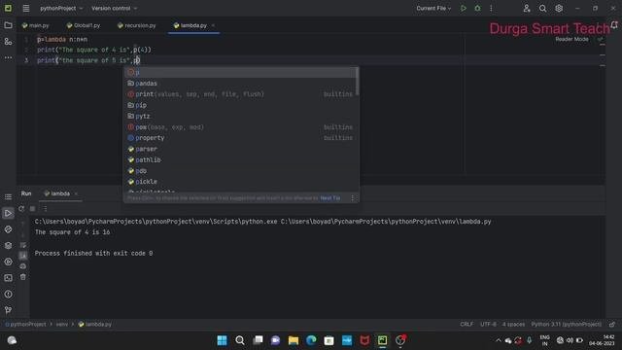
Task: Click the completion popup scrollbar thumb
Action: pyautogui.click(x=358, y=81)
